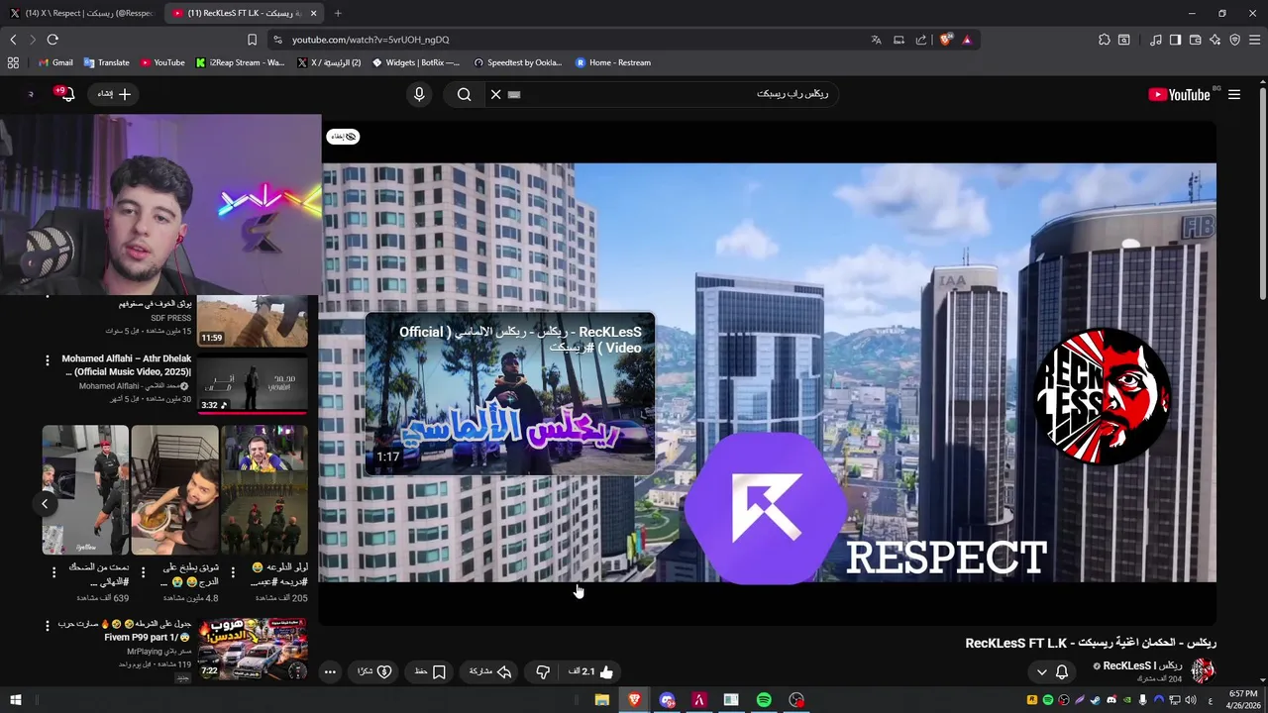Click the YouTube create button with plus
The image size is (1268, 713).
click(x=114, y=94)
